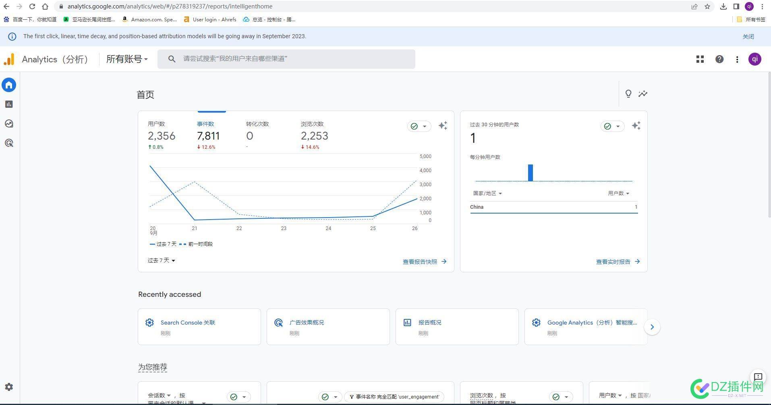
Task: Open the Search Console 关联 recent card
Action: (x=199, y=327)
